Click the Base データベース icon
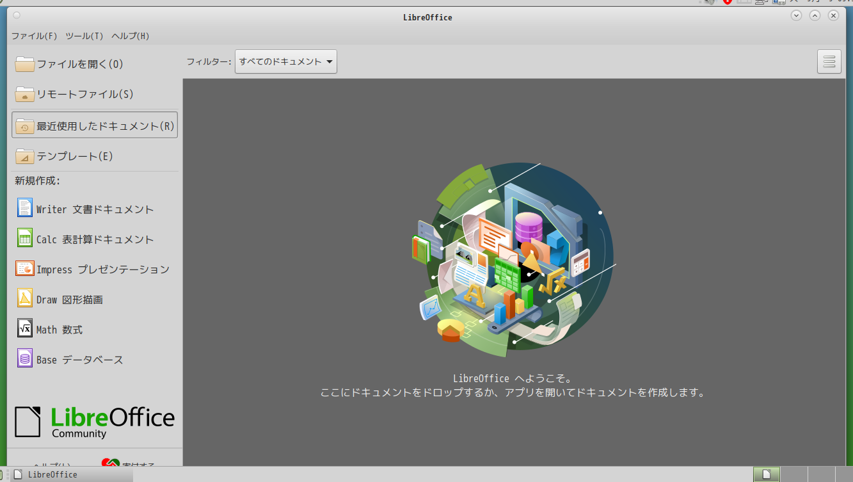 coord(25,358)
